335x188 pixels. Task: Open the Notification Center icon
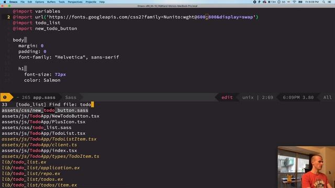(329, 2)
